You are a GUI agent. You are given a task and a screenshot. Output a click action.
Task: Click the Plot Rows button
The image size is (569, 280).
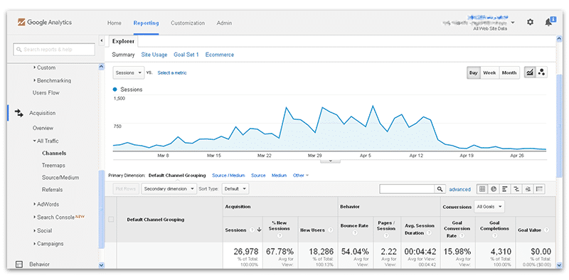click(126, 188)
